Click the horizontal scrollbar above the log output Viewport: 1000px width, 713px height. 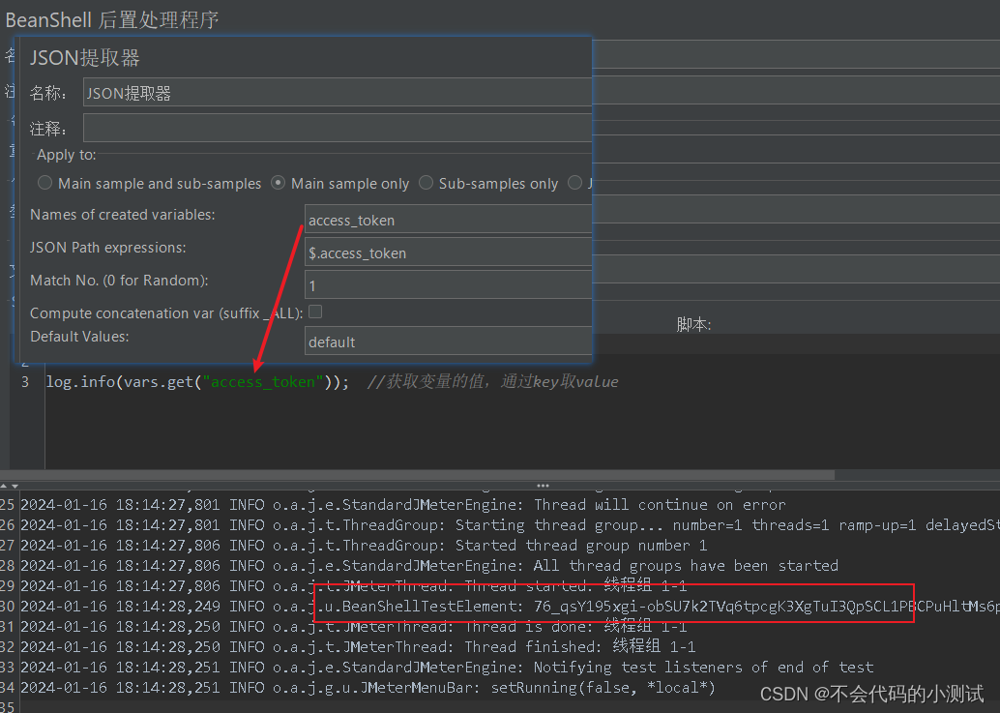[416, 473]
